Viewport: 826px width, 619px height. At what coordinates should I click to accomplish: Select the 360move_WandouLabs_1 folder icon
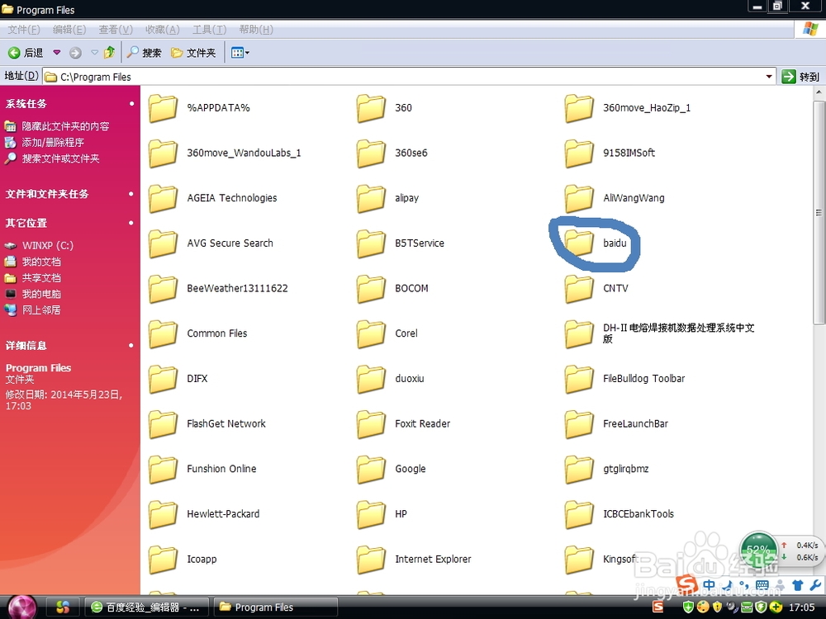click(x=163, y=154)
